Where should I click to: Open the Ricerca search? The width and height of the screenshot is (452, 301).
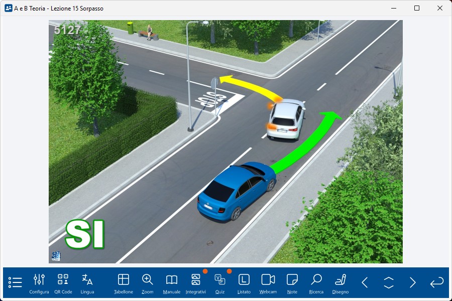click(316, 282)
